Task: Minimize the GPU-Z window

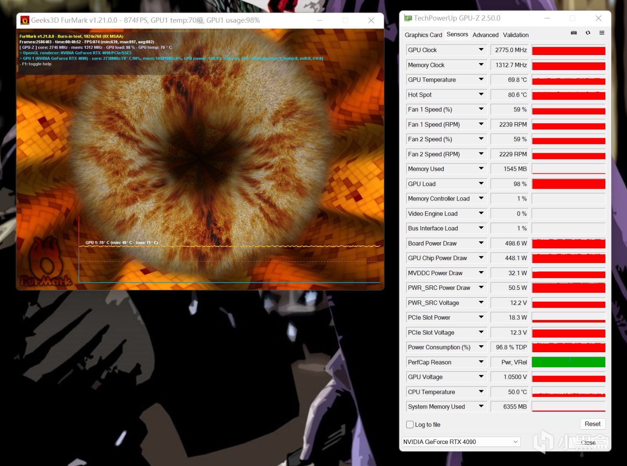Action: coord(547,18)
